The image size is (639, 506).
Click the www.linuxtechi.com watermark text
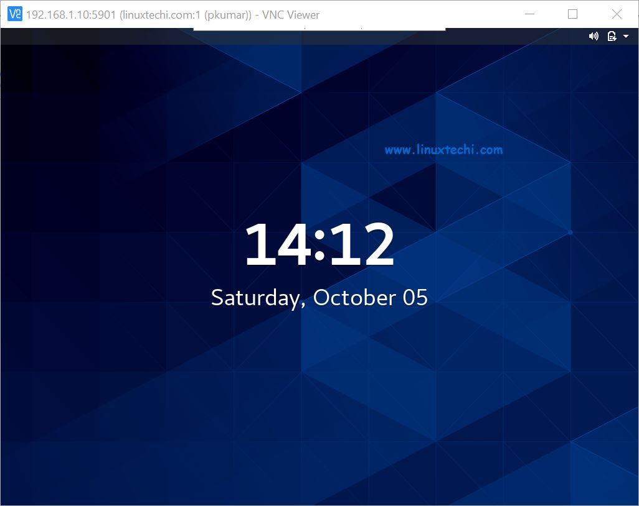coord(444,149)
